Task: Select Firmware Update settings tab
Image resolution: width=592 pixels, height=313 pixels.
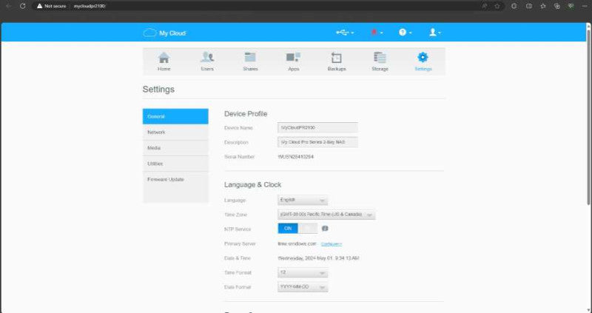Action: [x=175, y=180]
